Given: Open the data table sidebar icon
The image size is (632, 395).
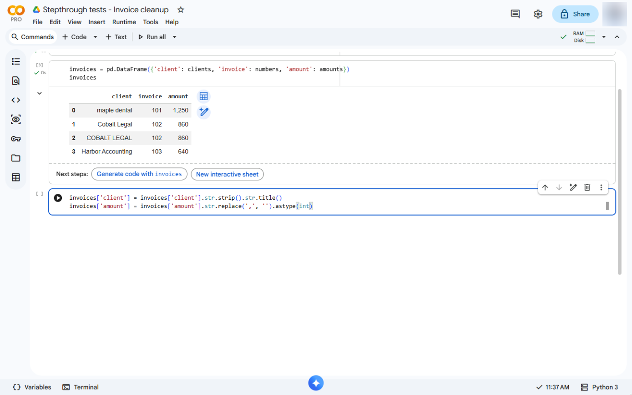Looking at the screenshot, I should (x=16, y=177).
